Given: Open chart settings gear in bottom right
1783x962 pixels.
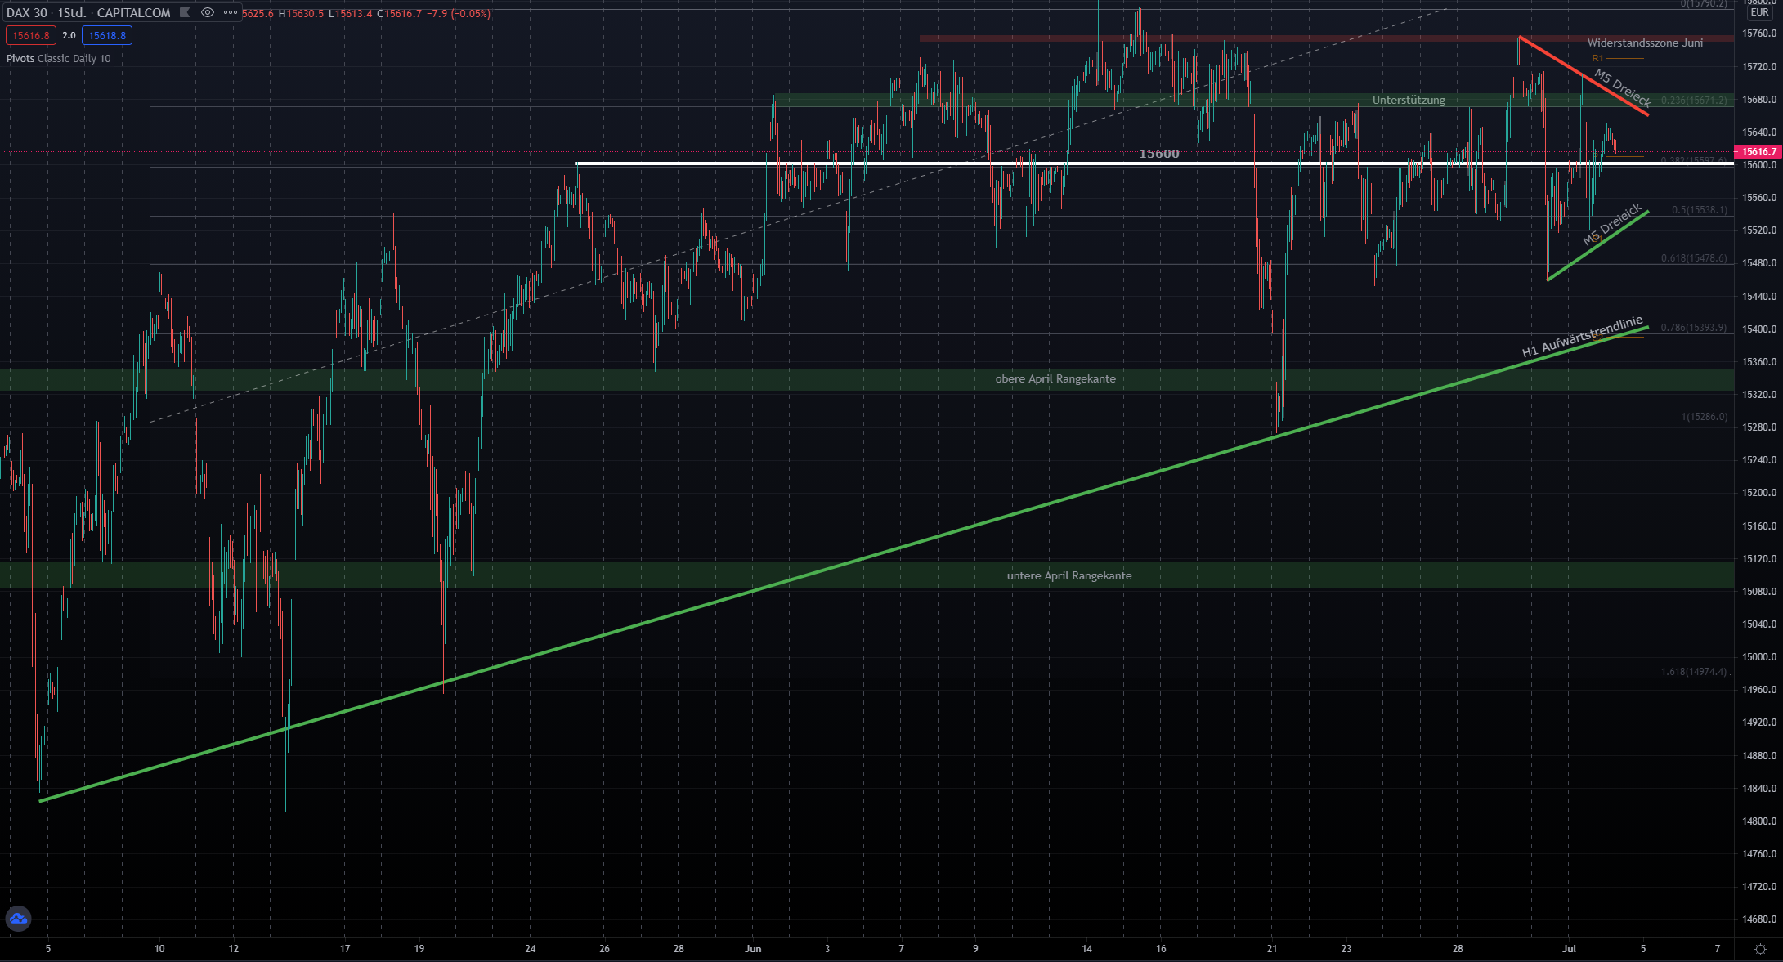Looking at the screenshot, I should tap(1760, 949).
